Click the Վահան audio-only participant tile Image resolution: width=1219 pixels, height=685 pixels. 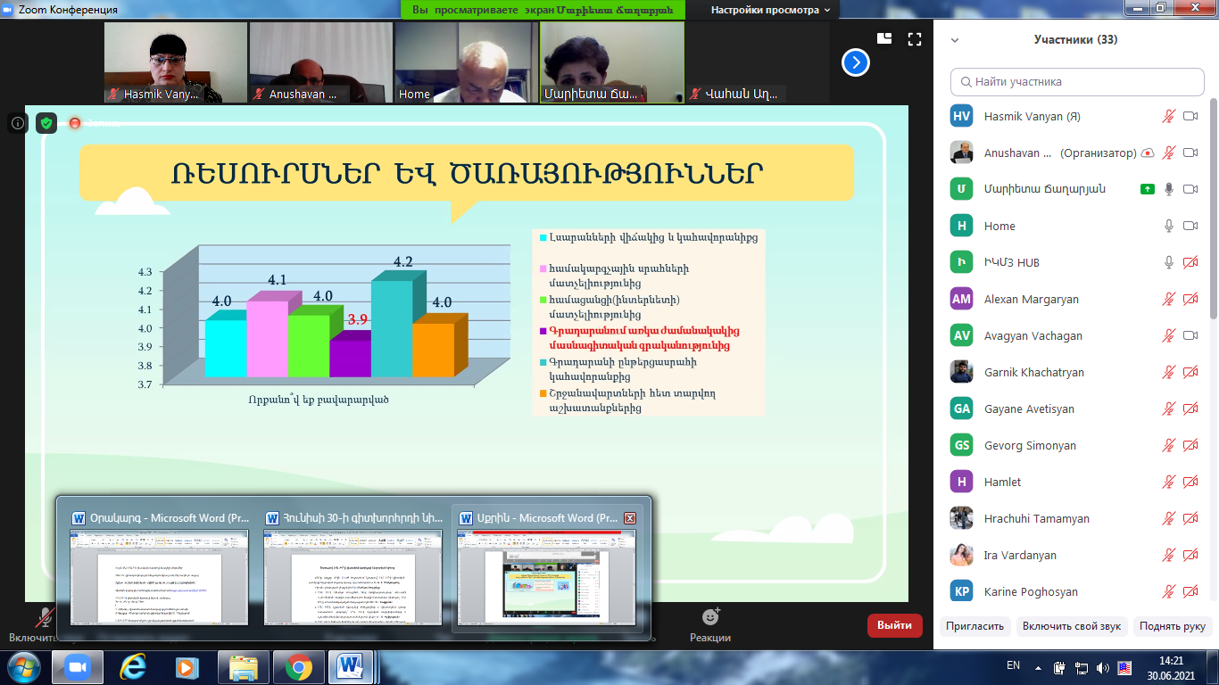click(758, 62)
